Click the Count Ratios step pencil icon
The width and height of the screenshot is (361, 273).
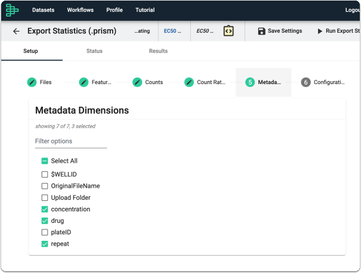coord(189,82)
